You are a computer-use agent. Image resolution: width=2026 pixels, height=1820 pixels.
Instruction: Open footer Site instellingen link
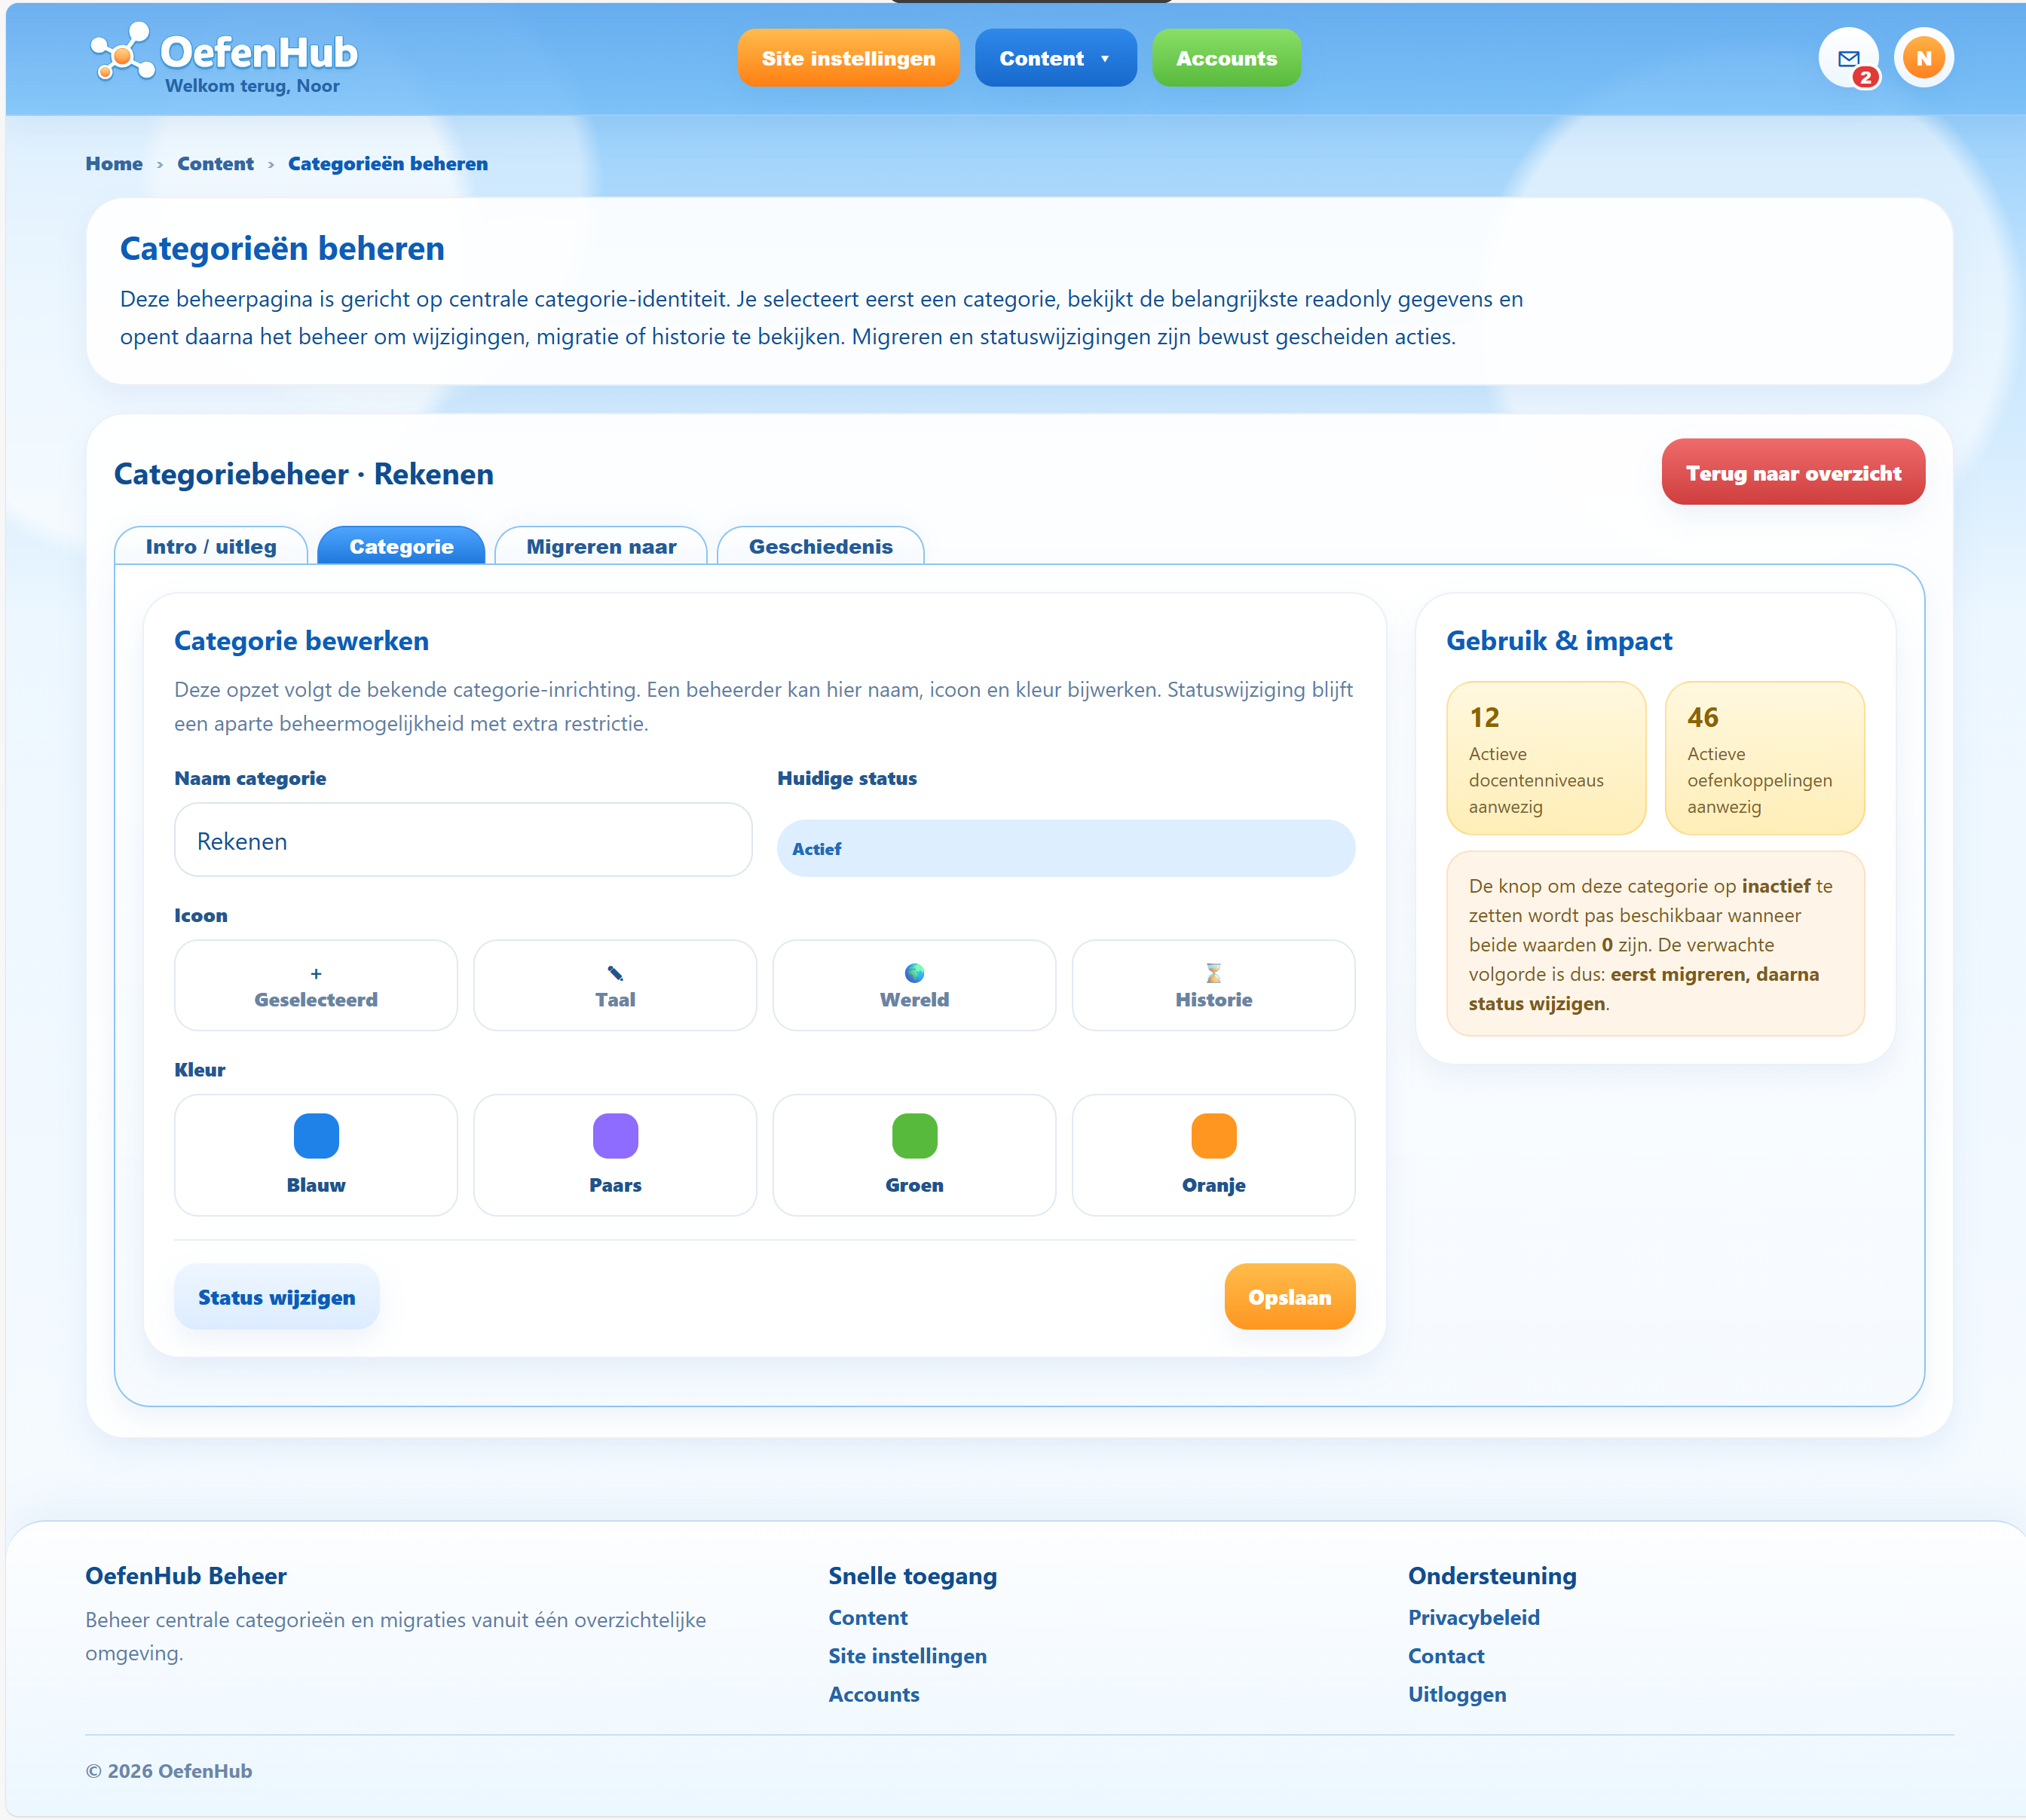(907, 1656)
